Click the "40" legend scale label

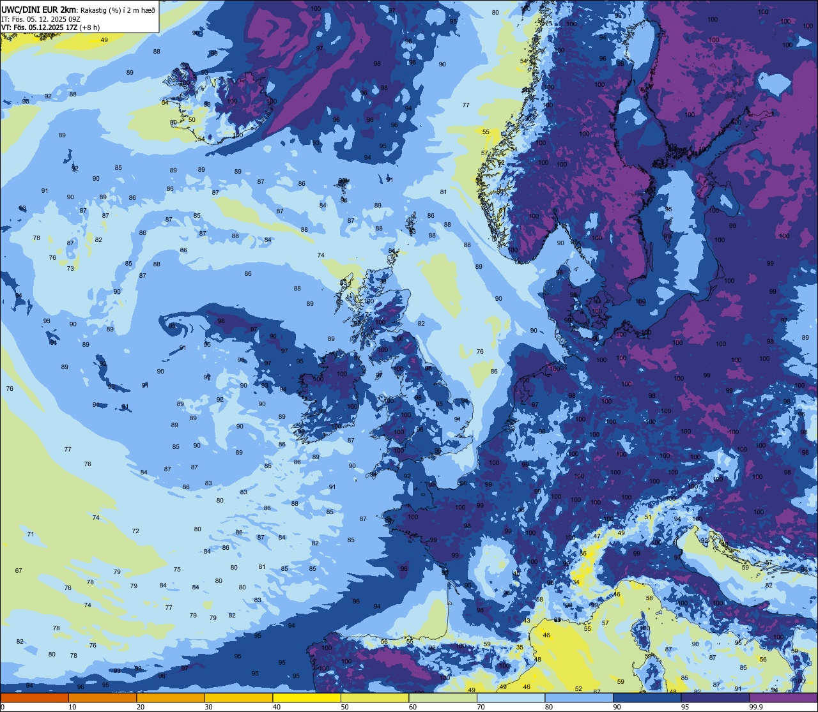pyautogui.click(x=277, y=707)
